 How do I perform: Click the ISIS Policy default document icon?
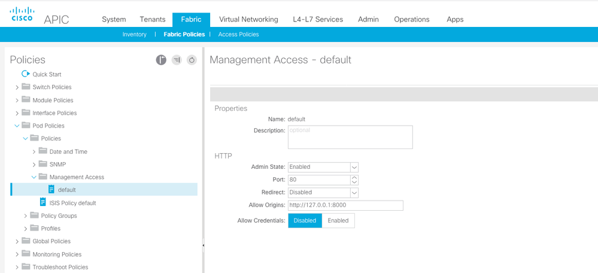coord(43,202)
